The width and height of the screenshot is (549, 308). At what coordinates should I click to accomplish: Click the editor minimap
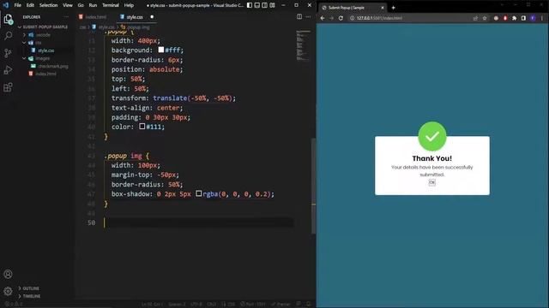303,45
